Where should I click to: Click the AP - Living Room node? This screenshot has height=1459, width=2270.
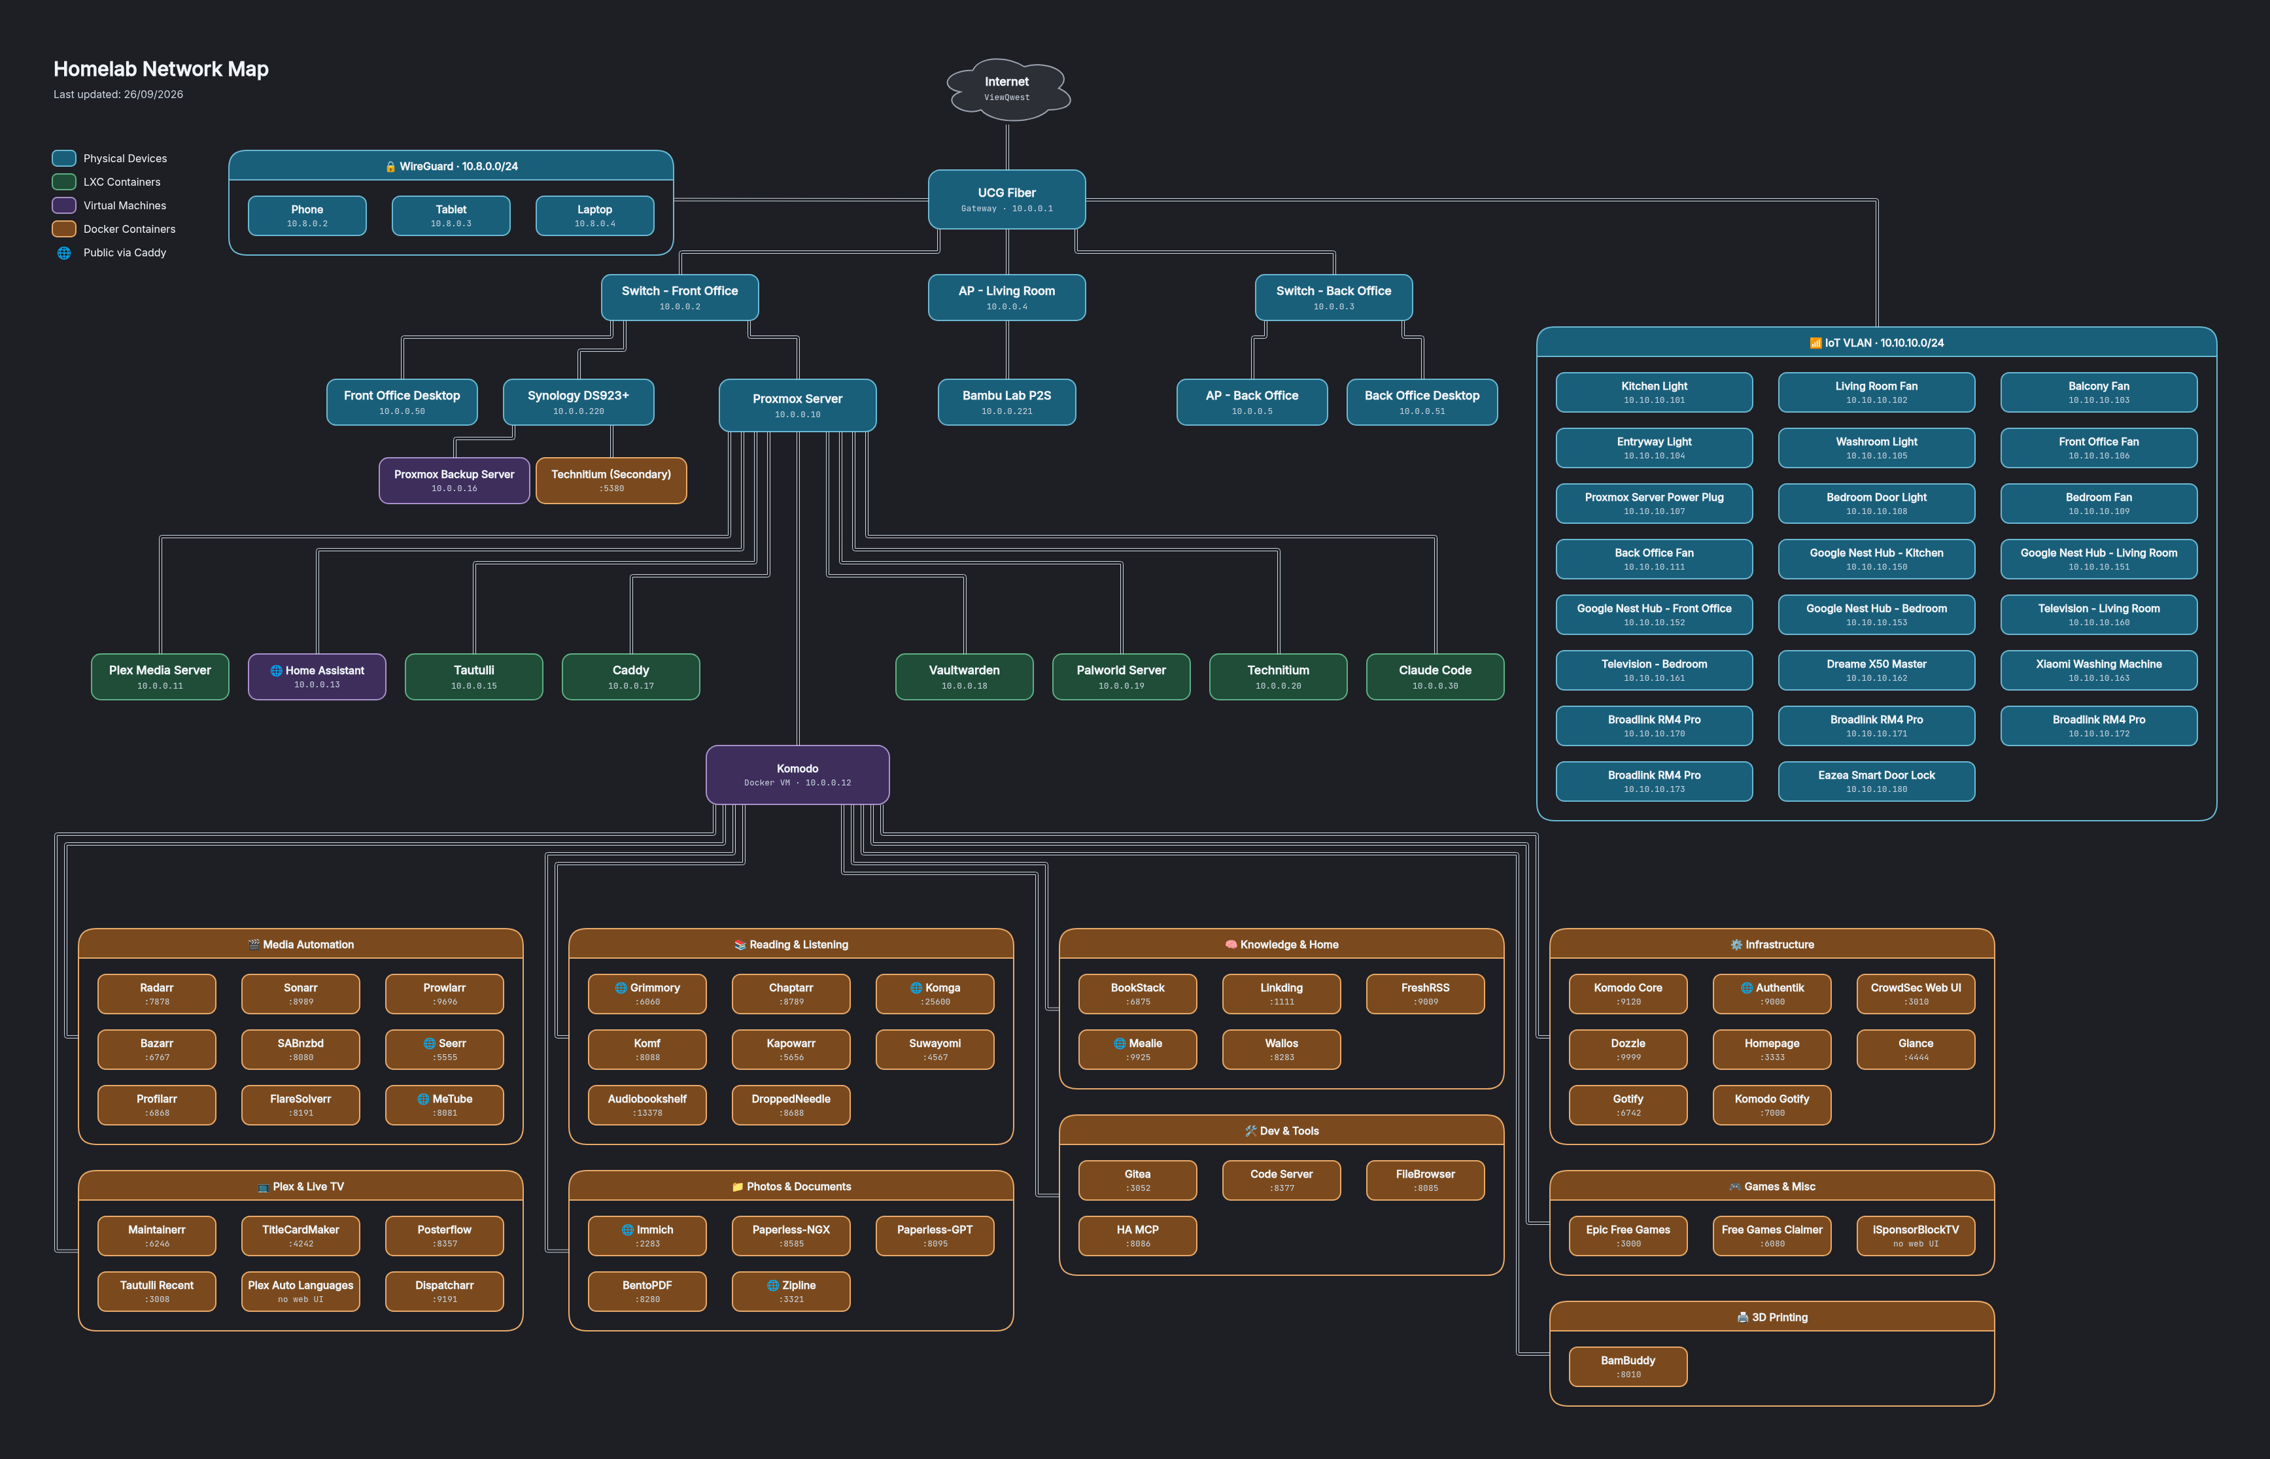(x=1007, y=298)
